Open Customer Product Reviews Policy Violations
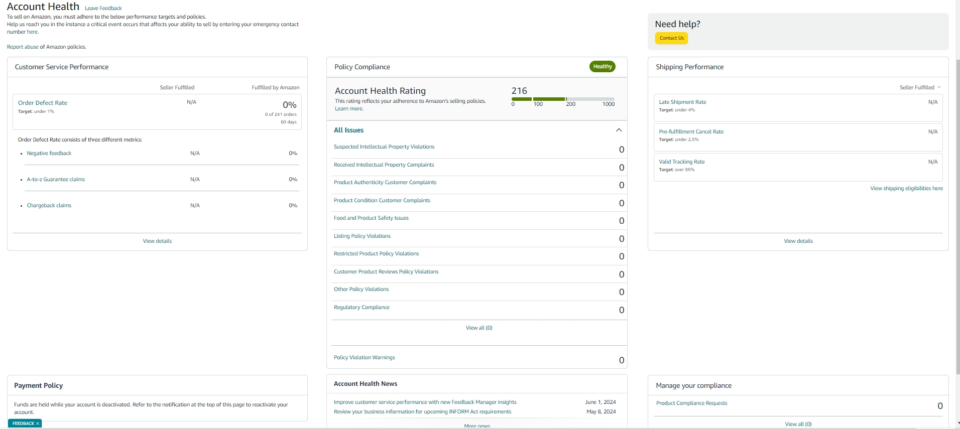This screenshot has width=960, height=429. point(386,271)
